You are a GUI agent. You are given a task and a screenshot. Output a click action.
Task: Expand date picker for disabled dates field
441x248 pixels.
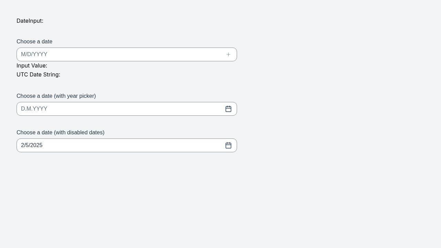click(228, 145)
